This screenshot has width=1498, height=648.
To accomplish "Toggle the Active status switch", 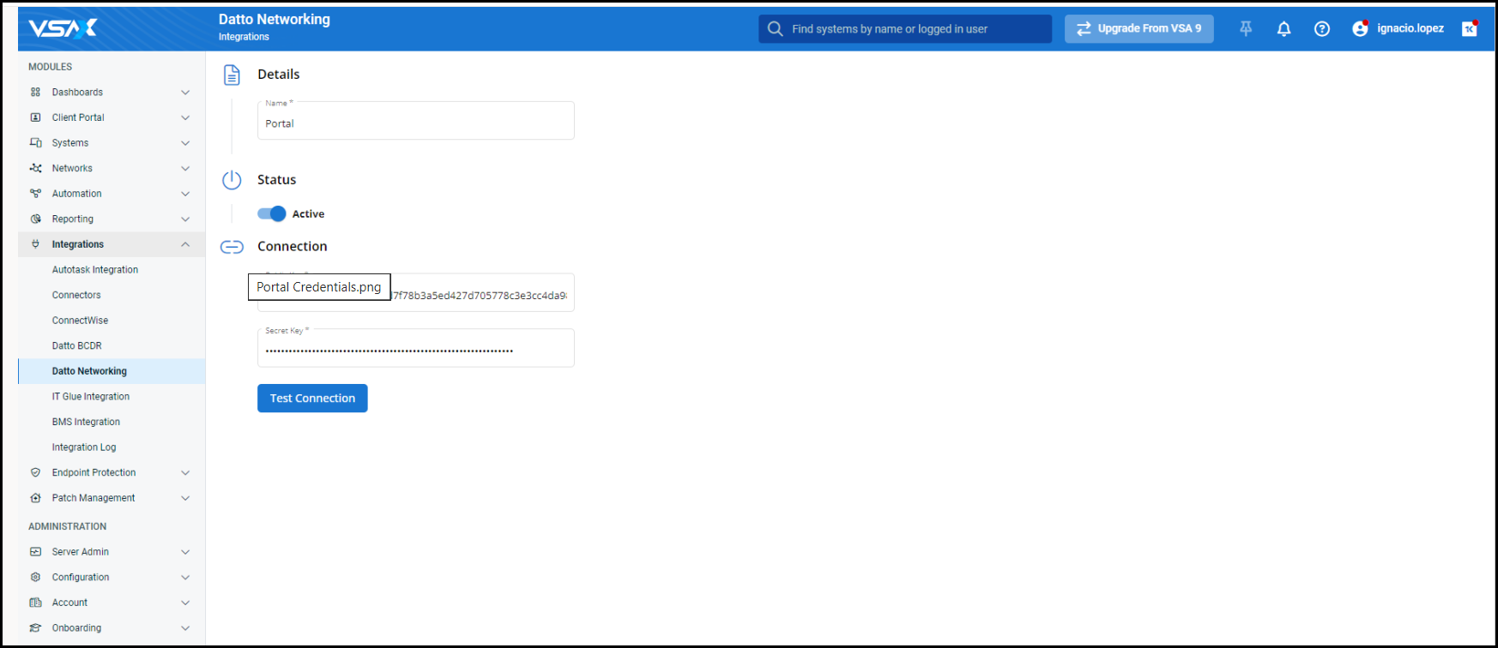I will coord(271,213).
